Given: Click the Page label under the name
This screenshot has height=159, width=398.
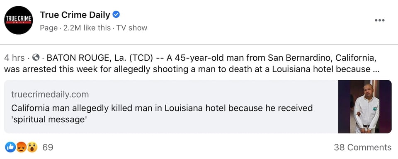Looking at the screenshot, I should click(49, 28).
